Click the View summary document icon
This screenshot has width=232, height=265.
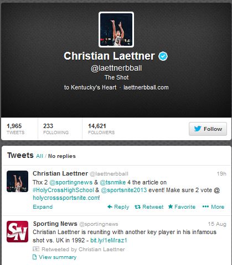pos(34,257)
